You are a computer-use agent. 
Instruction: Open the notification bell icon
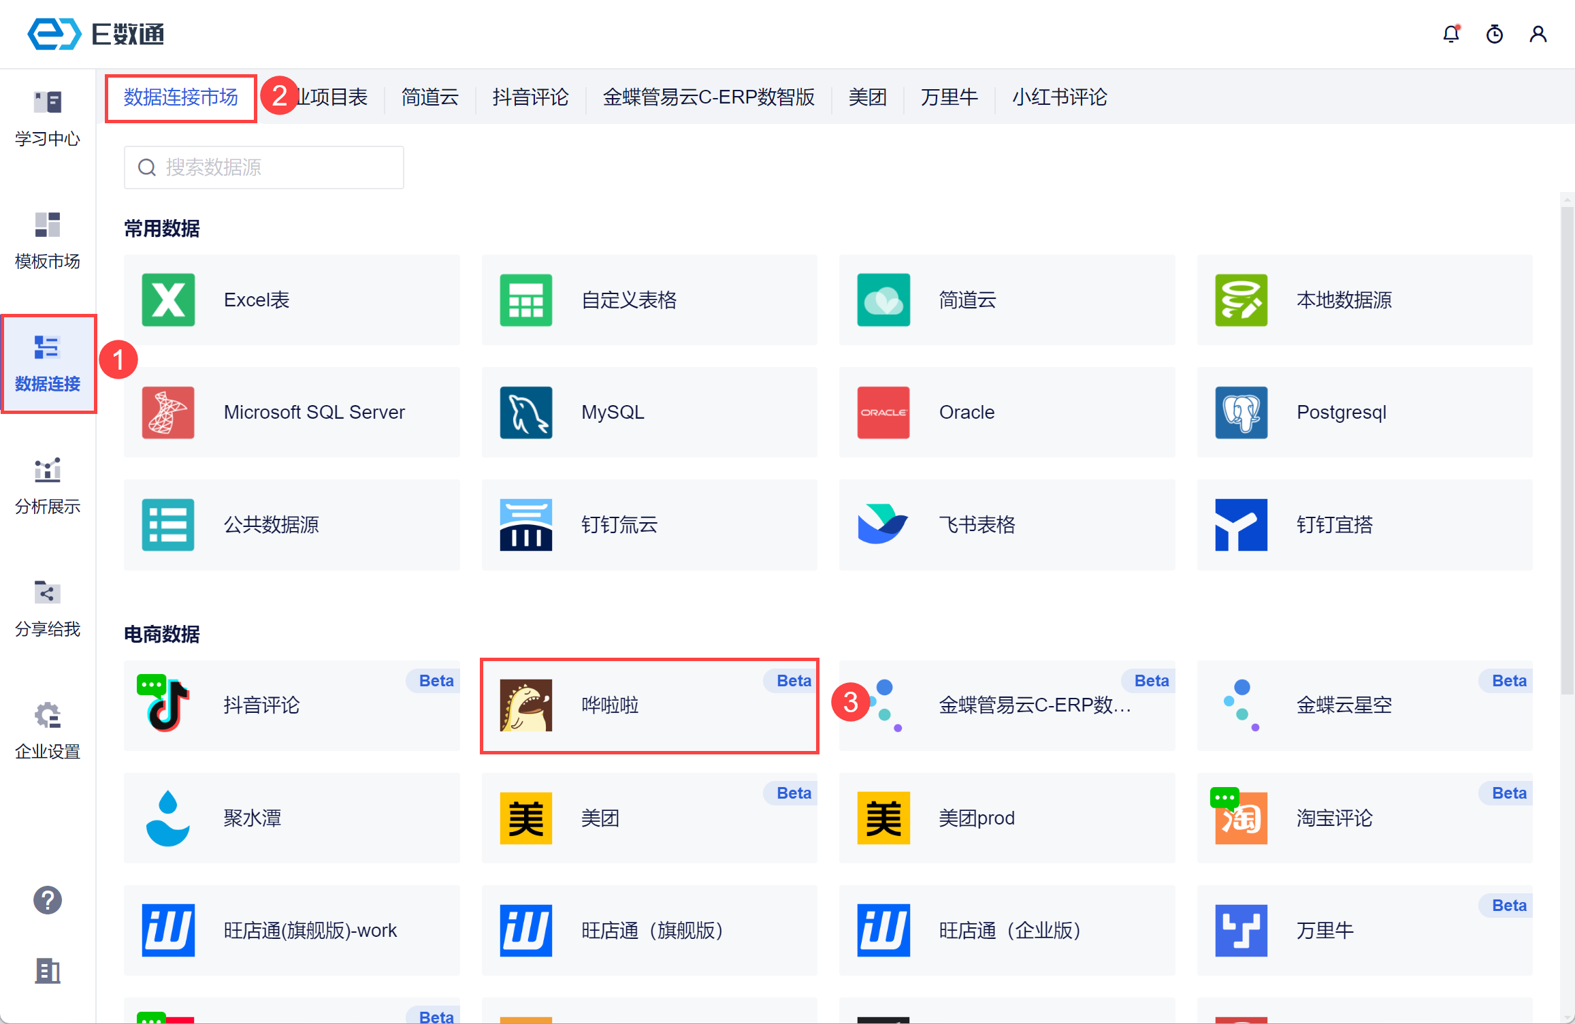(1450, 34)
